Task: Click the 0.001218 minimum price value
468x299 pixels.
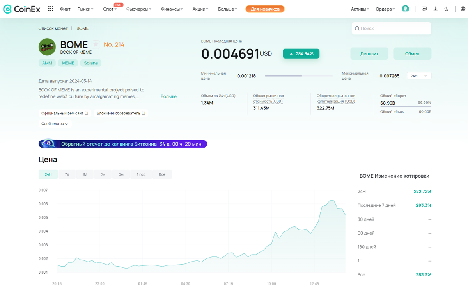Action: [x=246, y=76]
